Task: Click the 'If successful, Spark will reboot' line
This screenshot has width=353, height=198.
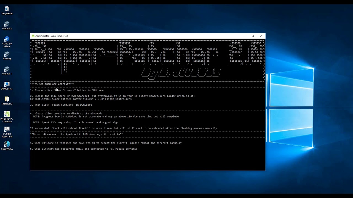Action: [x=124, y=128]
